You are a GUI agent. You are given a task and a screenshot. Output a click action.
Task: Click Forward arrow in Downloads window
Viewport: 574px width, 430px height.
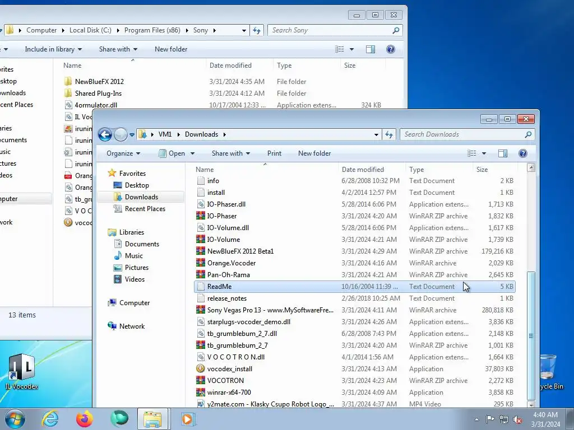(121, 134)
